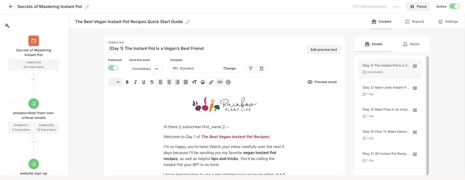Click the Bold formatting icon
The image size is (465, 180).
[127, 82]
